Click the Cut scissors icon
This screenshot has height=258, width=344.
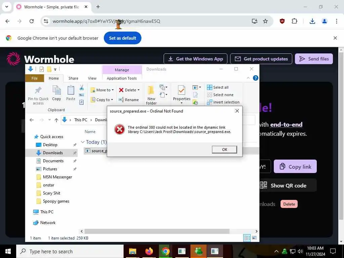pyautogui.click(x=82, y=88)
